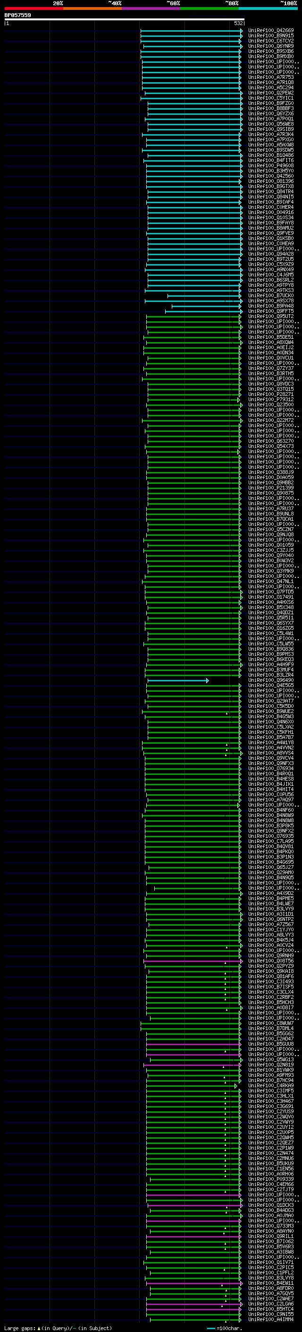This screenshot has width=302, height=1332.
Task: Click the magenta alignment bar of UniRef100_Q08T56
Action: 193,961
